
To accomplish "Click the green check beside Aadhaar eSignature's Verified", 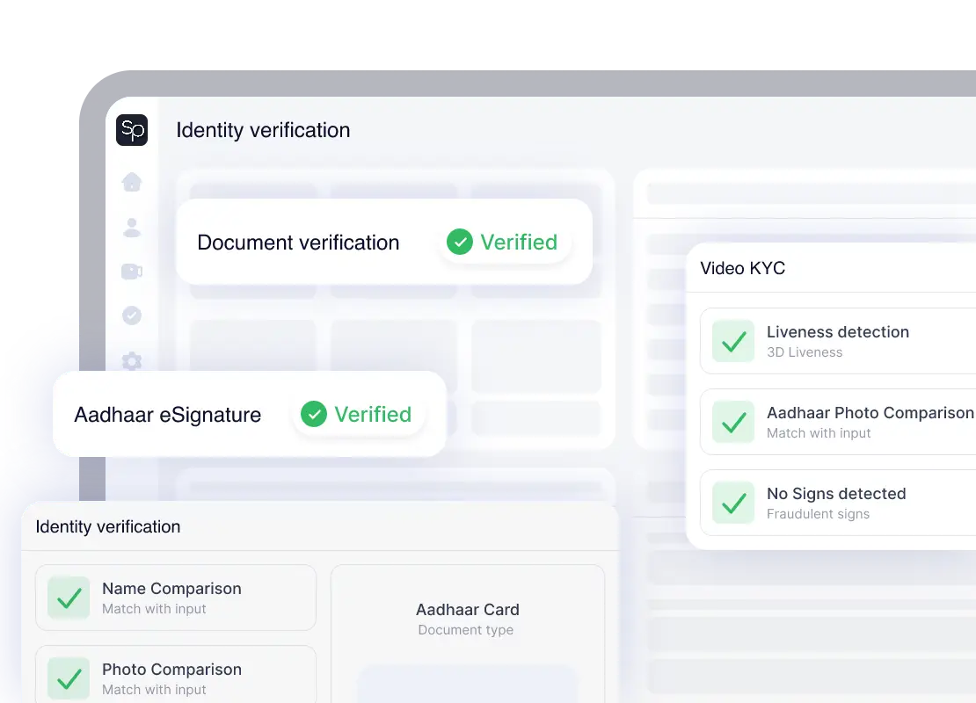I will (x=314, y=415).
